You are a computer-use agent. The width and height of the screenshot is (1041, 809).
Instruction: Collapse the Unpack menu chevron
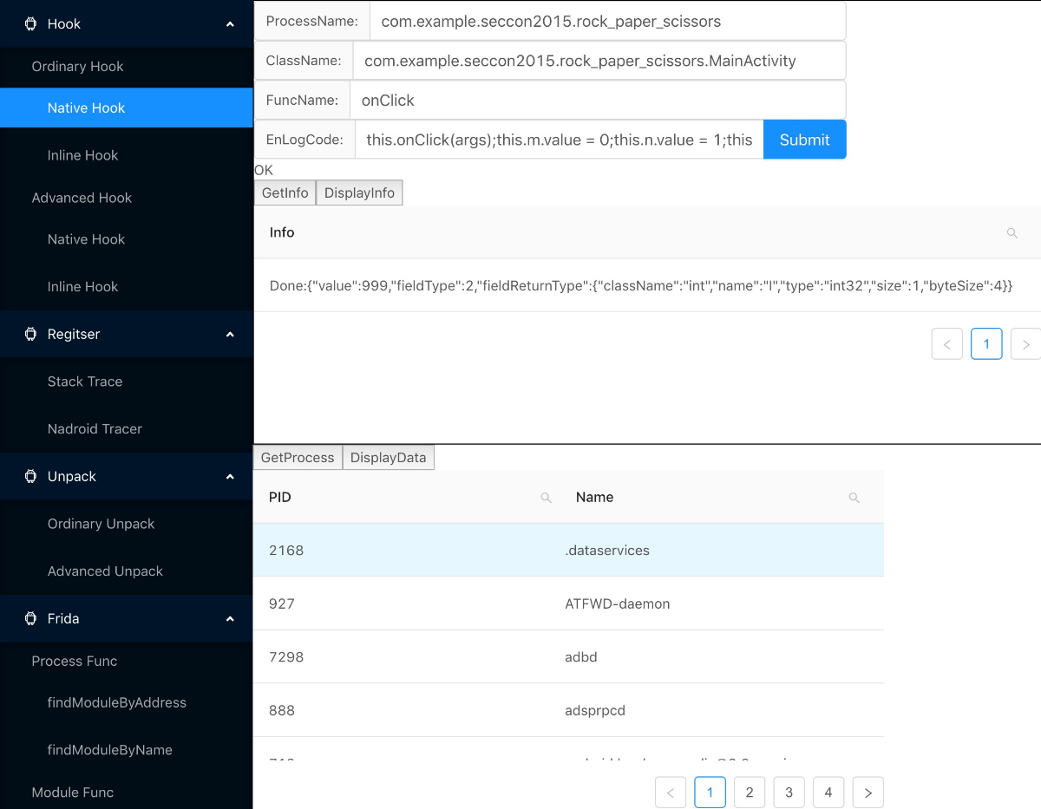coord(230,476)
